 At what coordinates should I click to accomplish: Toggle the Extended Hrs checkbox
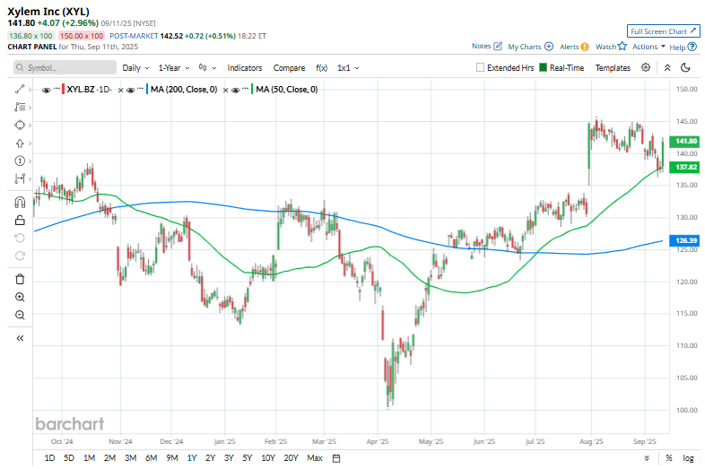click(480, 67)
